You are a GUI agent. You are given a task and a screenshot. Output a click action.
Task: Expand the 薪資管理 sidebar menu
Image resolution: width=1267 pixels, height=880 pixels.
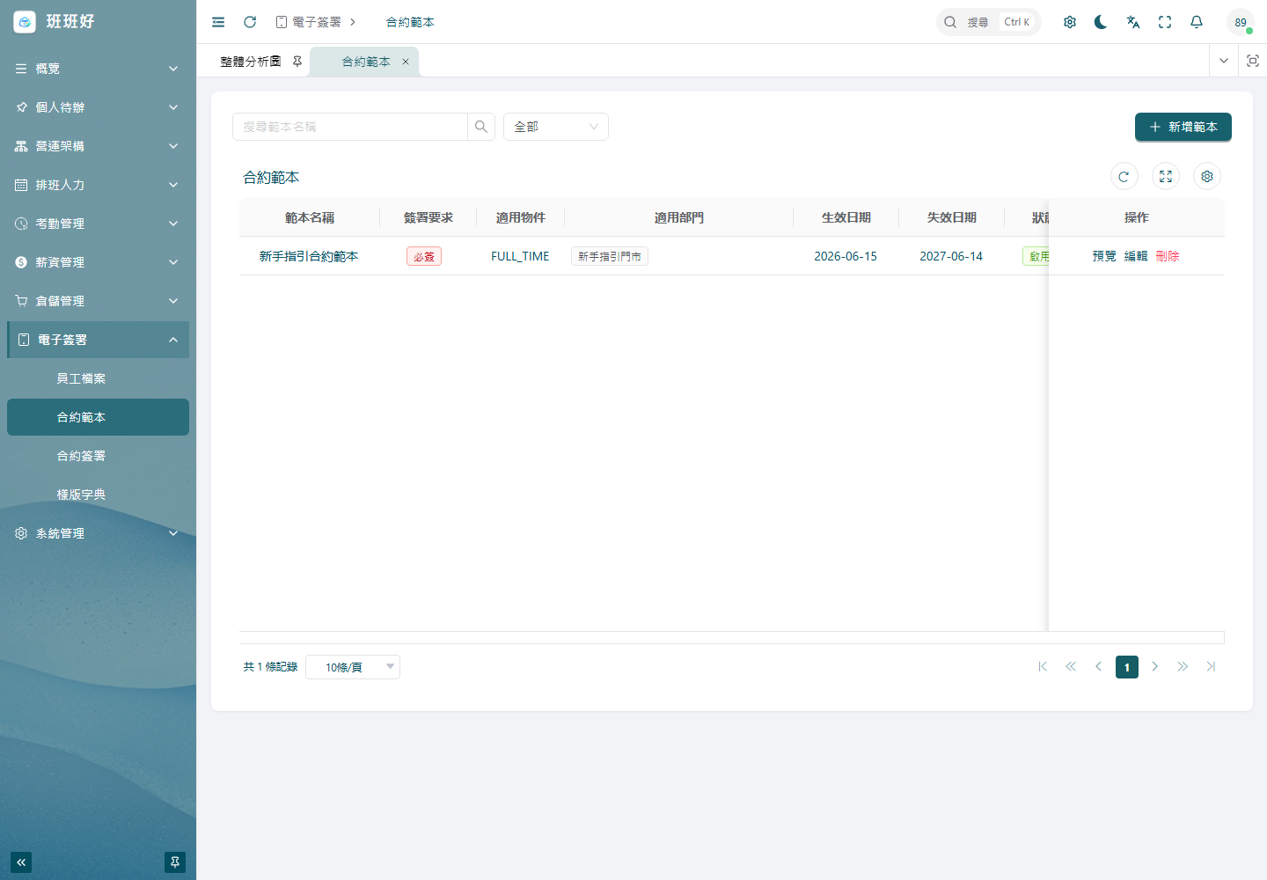click(x=98, y=262)
